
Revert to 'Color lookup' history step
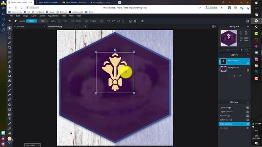[234, 120]
